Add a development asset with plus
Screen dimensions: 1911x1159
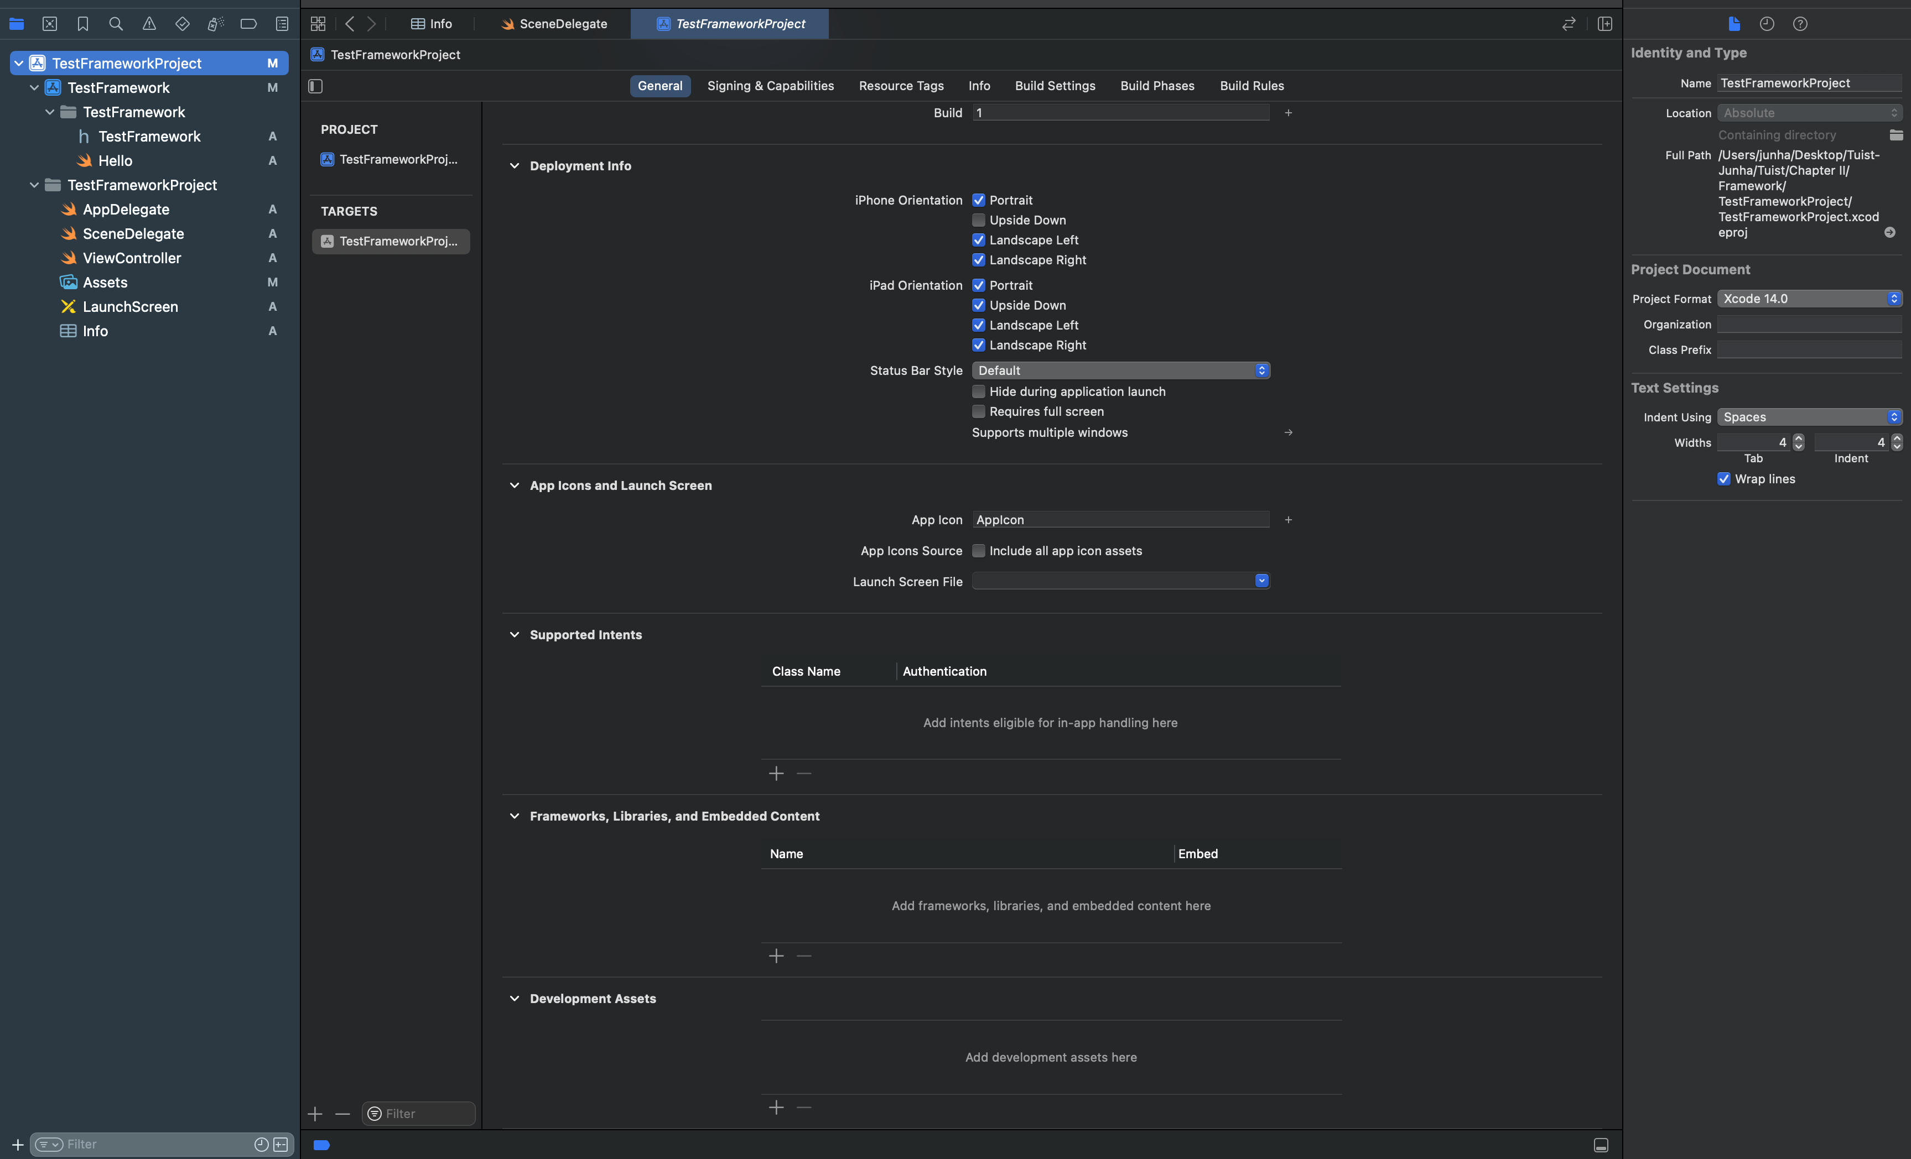(x=776, y=1108)
